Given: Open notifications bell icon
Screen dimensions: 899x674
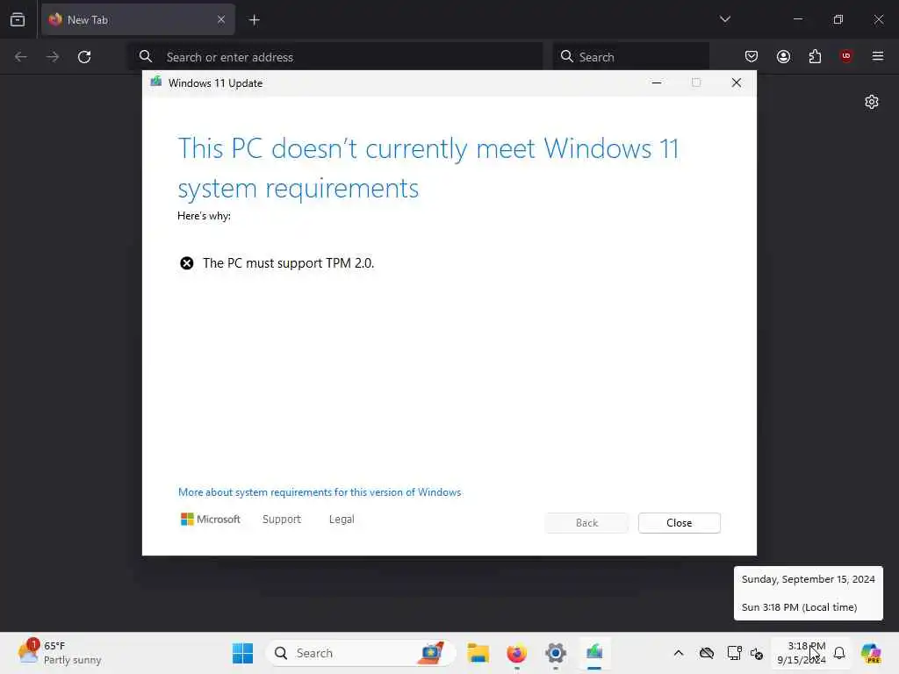Looking at the screenshot, I should [x=839, y=653].
